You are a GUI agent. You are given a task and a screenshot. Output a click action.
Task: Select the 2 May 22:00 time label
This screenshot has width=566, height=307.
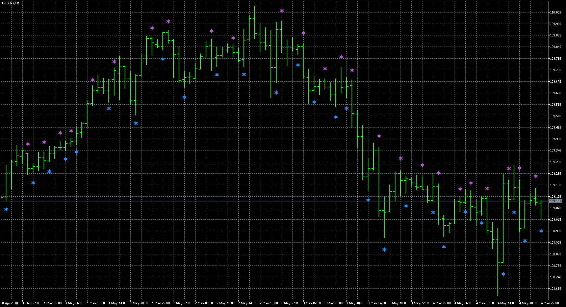[290, 303]
